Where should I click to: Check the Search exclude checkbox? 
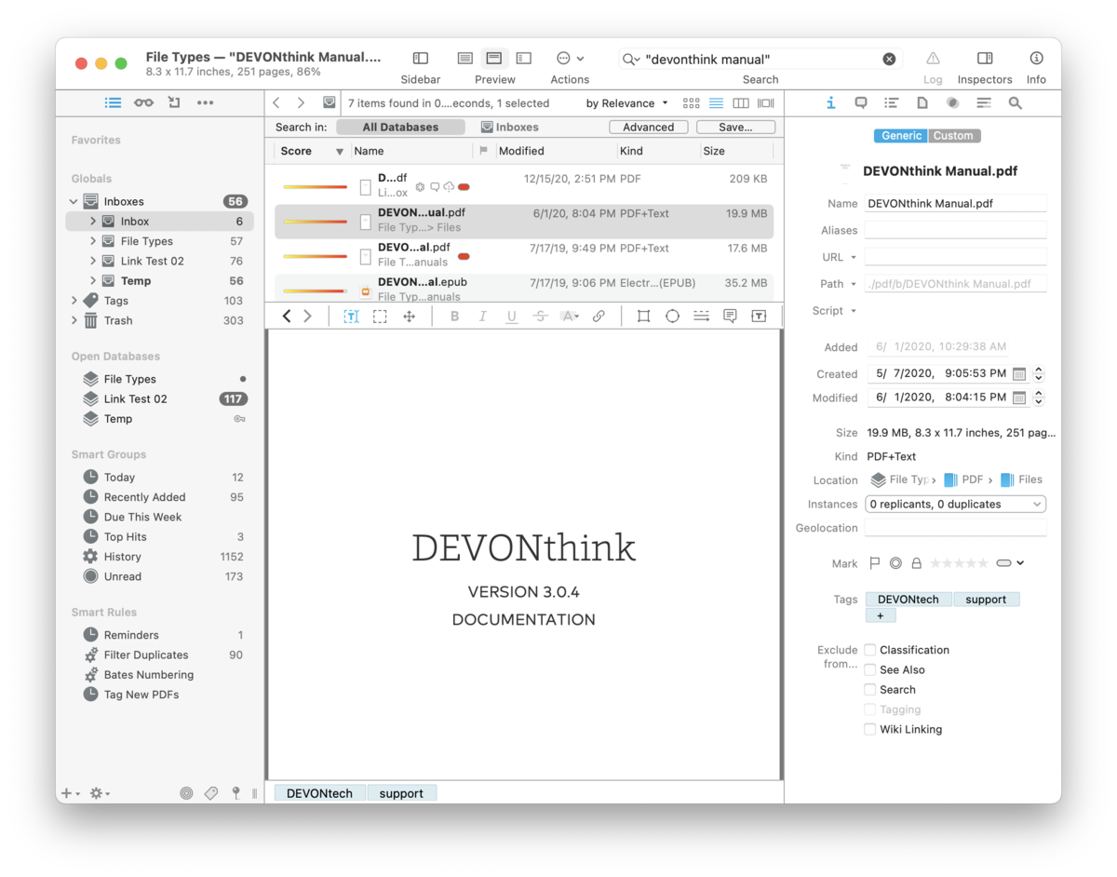point(869,690)
